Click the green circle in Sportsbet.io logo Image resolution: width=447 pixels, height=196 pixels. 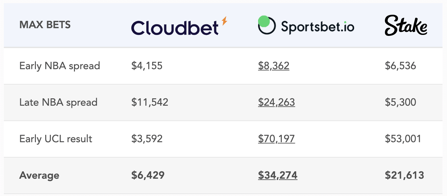pyautogui.click(x=264, y=21)
